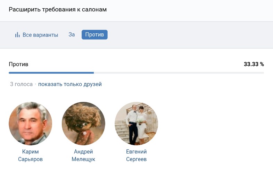The width and height of the screenshot is (273, 169).
Task: Click the surname Мелещук under the middle avatar
Action: [x=83, y=159]
